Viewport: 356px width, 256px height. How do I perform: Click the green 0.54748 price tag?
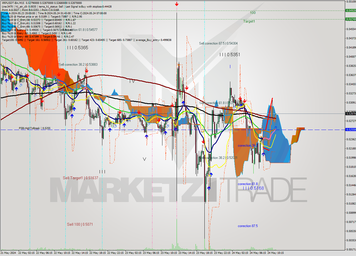(350, 19)
